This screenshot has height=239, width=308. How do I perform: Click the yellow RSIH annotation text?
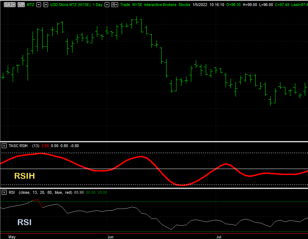point(24,176)
